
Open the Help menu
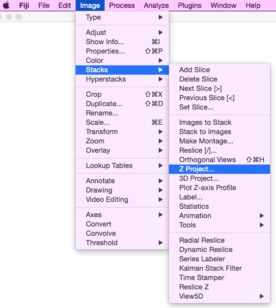coord(253,5)
